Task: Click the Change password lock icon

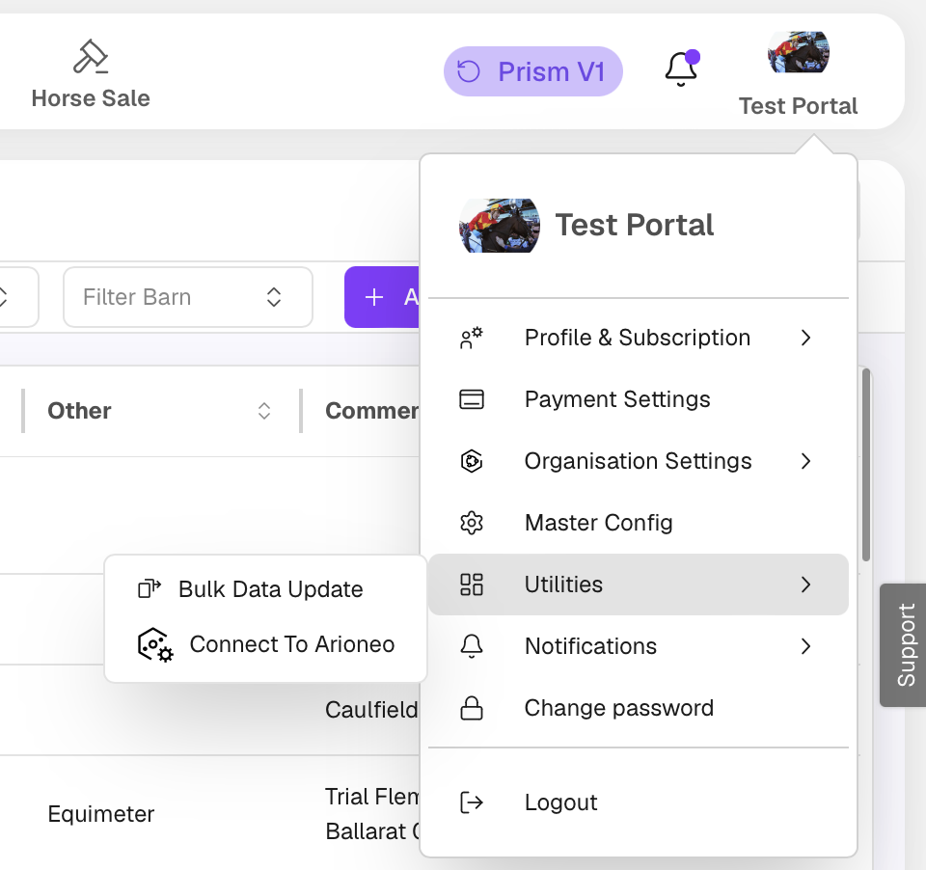Action: point(472,708)
